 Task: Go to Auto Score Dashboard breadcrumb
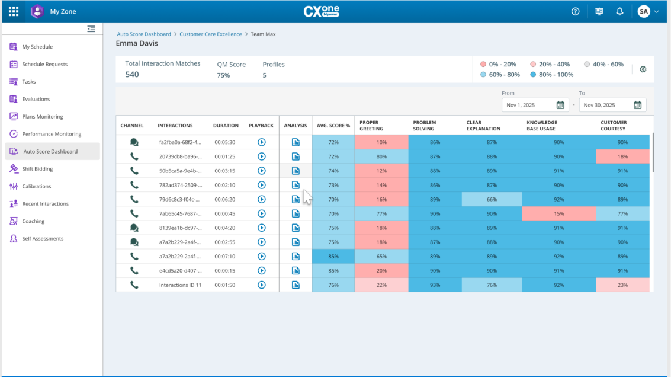144,34
